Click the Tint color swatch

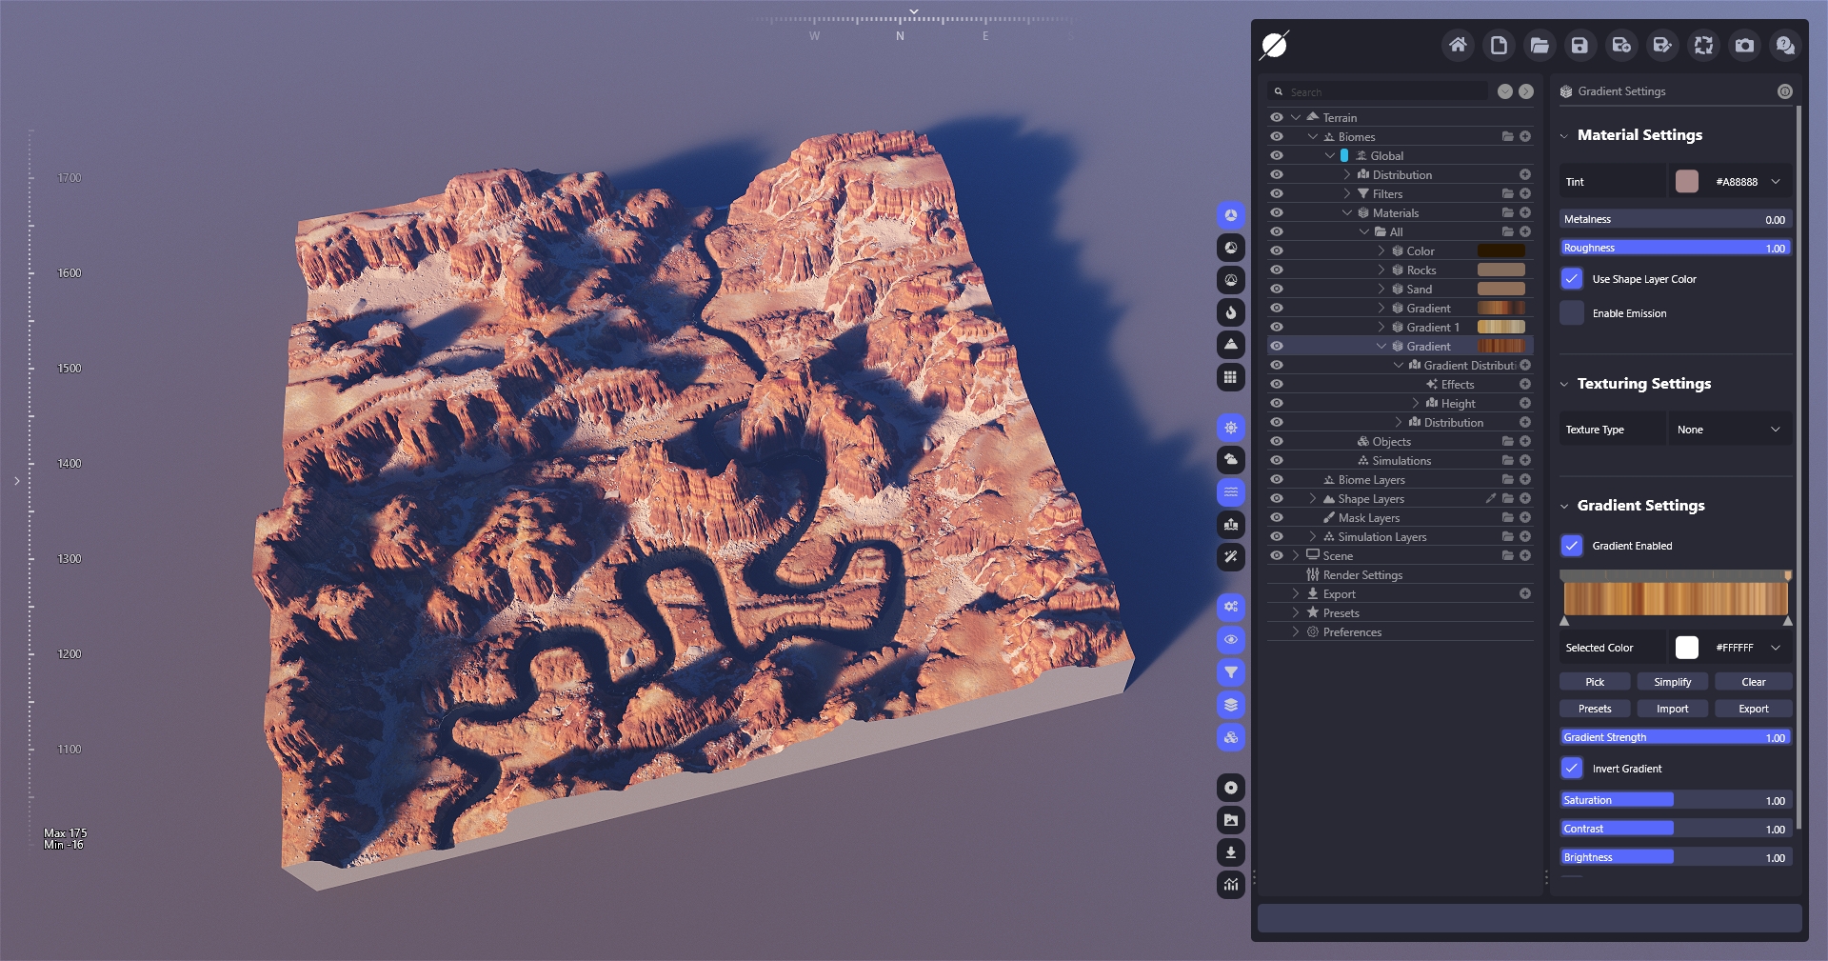coord(1686,182)
